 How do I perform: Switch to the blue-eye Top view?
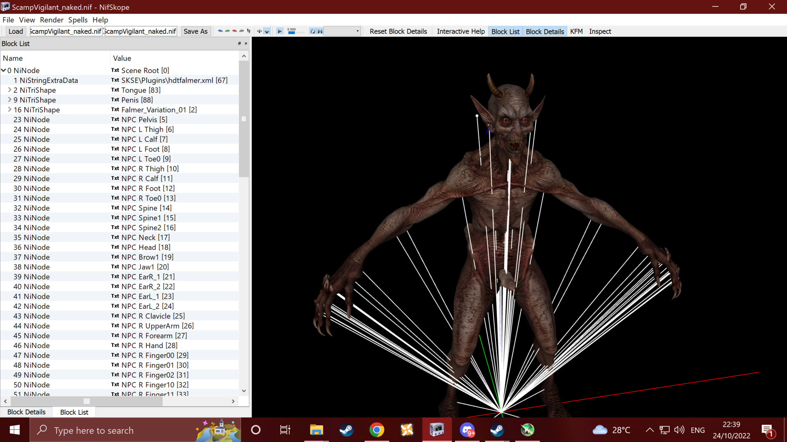point(220,31)
